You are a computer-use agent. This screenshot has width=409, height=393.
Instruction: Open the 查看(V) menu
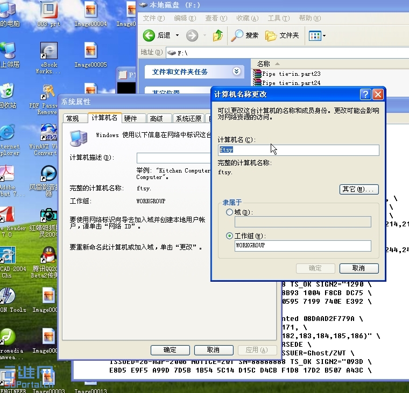click(216, 18)
